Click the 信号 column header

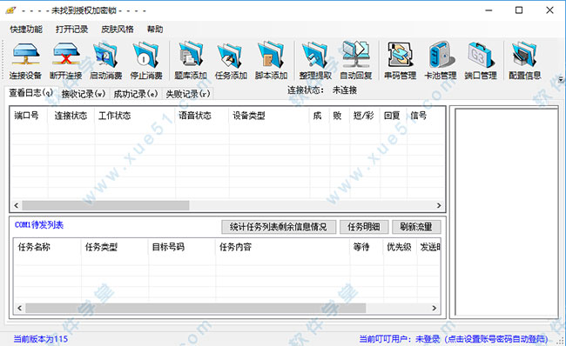[x=426, y=116]
